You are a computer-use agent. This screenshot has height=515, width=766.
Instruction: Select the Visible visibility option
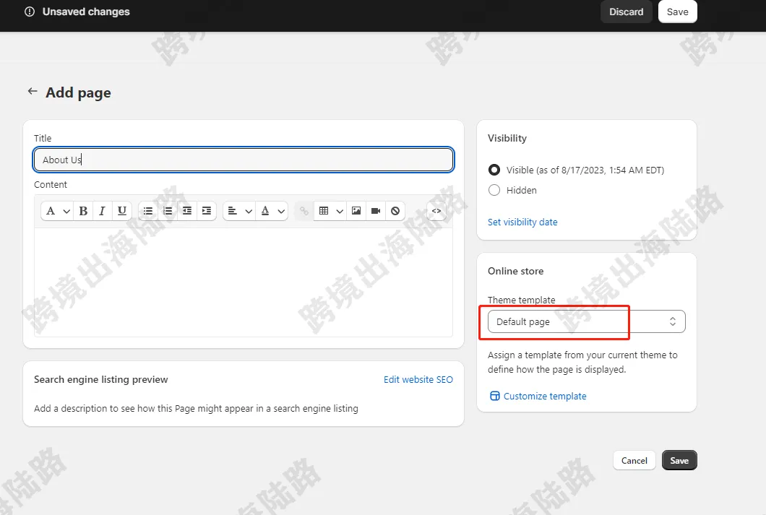494,170
